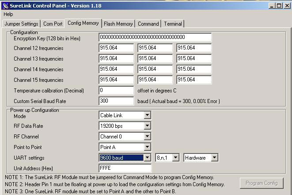Close the SureLink Control Panel window
Screen dimensions: 292x195
287,6
